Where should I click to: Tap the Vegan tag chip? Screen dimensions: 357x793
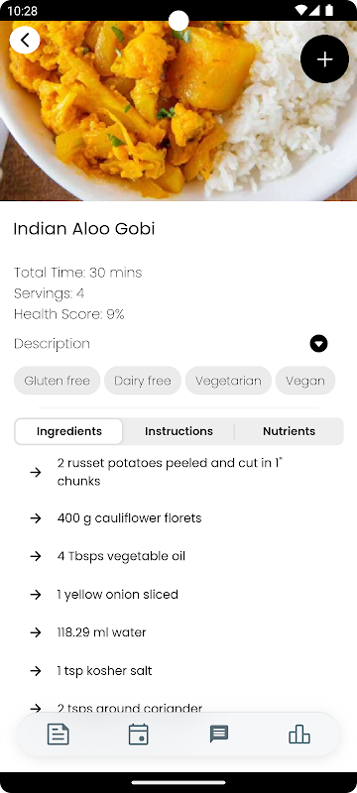point(305,381)
